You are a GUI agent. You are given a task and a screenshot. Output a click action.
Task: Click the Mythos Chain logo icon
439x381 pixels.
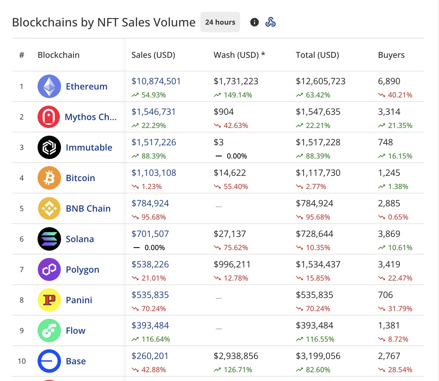(49, 117)
